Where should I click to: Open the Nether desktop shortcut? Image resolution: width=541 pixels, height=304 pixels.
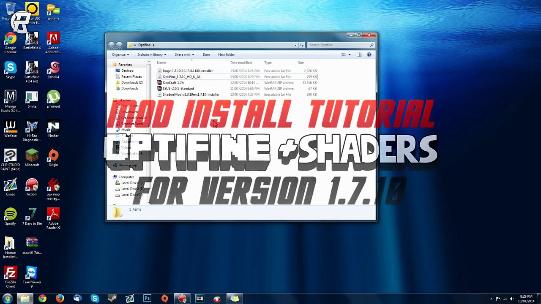tap(53, 129)
